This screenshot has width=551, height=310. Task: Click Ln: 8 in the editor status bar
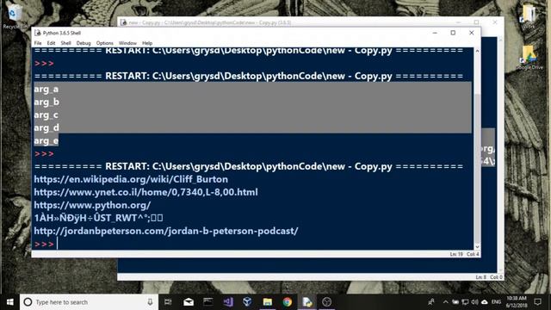coord(481,277)
